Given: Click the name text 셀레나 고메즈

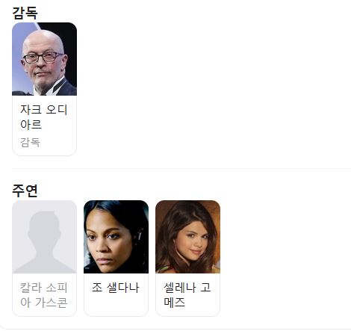Looking at the screenshot, I should pyautogui.click(x=187, y=295).
